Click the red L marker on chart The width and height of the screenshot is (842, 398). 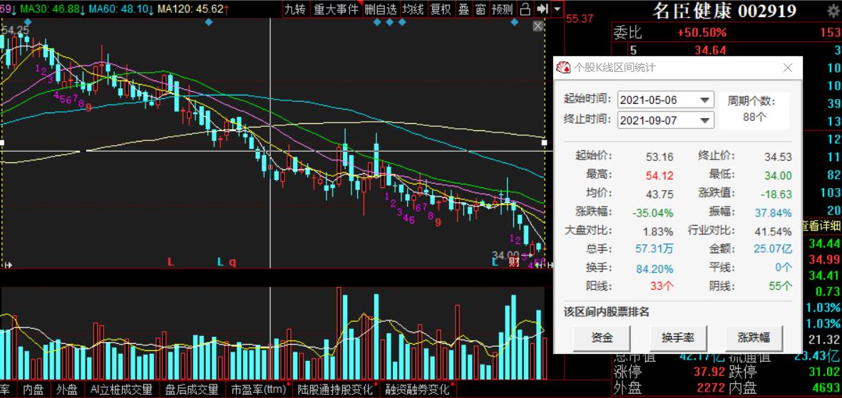pos(171,262)
